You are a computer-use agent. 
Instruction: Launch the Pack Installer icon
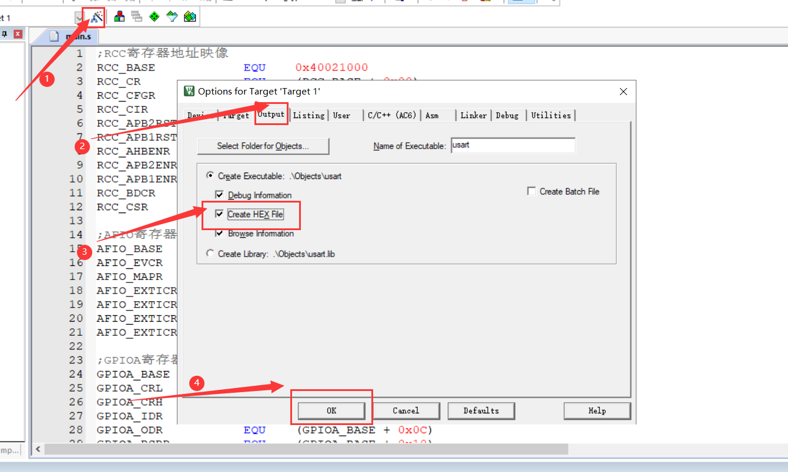tap(190, 17)
